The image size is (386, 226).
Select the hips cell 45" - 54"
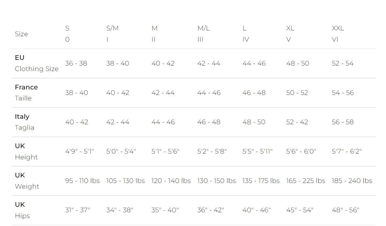click(x=300, y=210)
